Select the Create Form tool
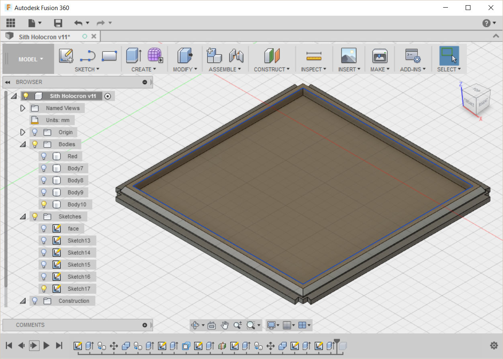Image resolution: width=503 pixels, height=359 pixels. (156, 55)
